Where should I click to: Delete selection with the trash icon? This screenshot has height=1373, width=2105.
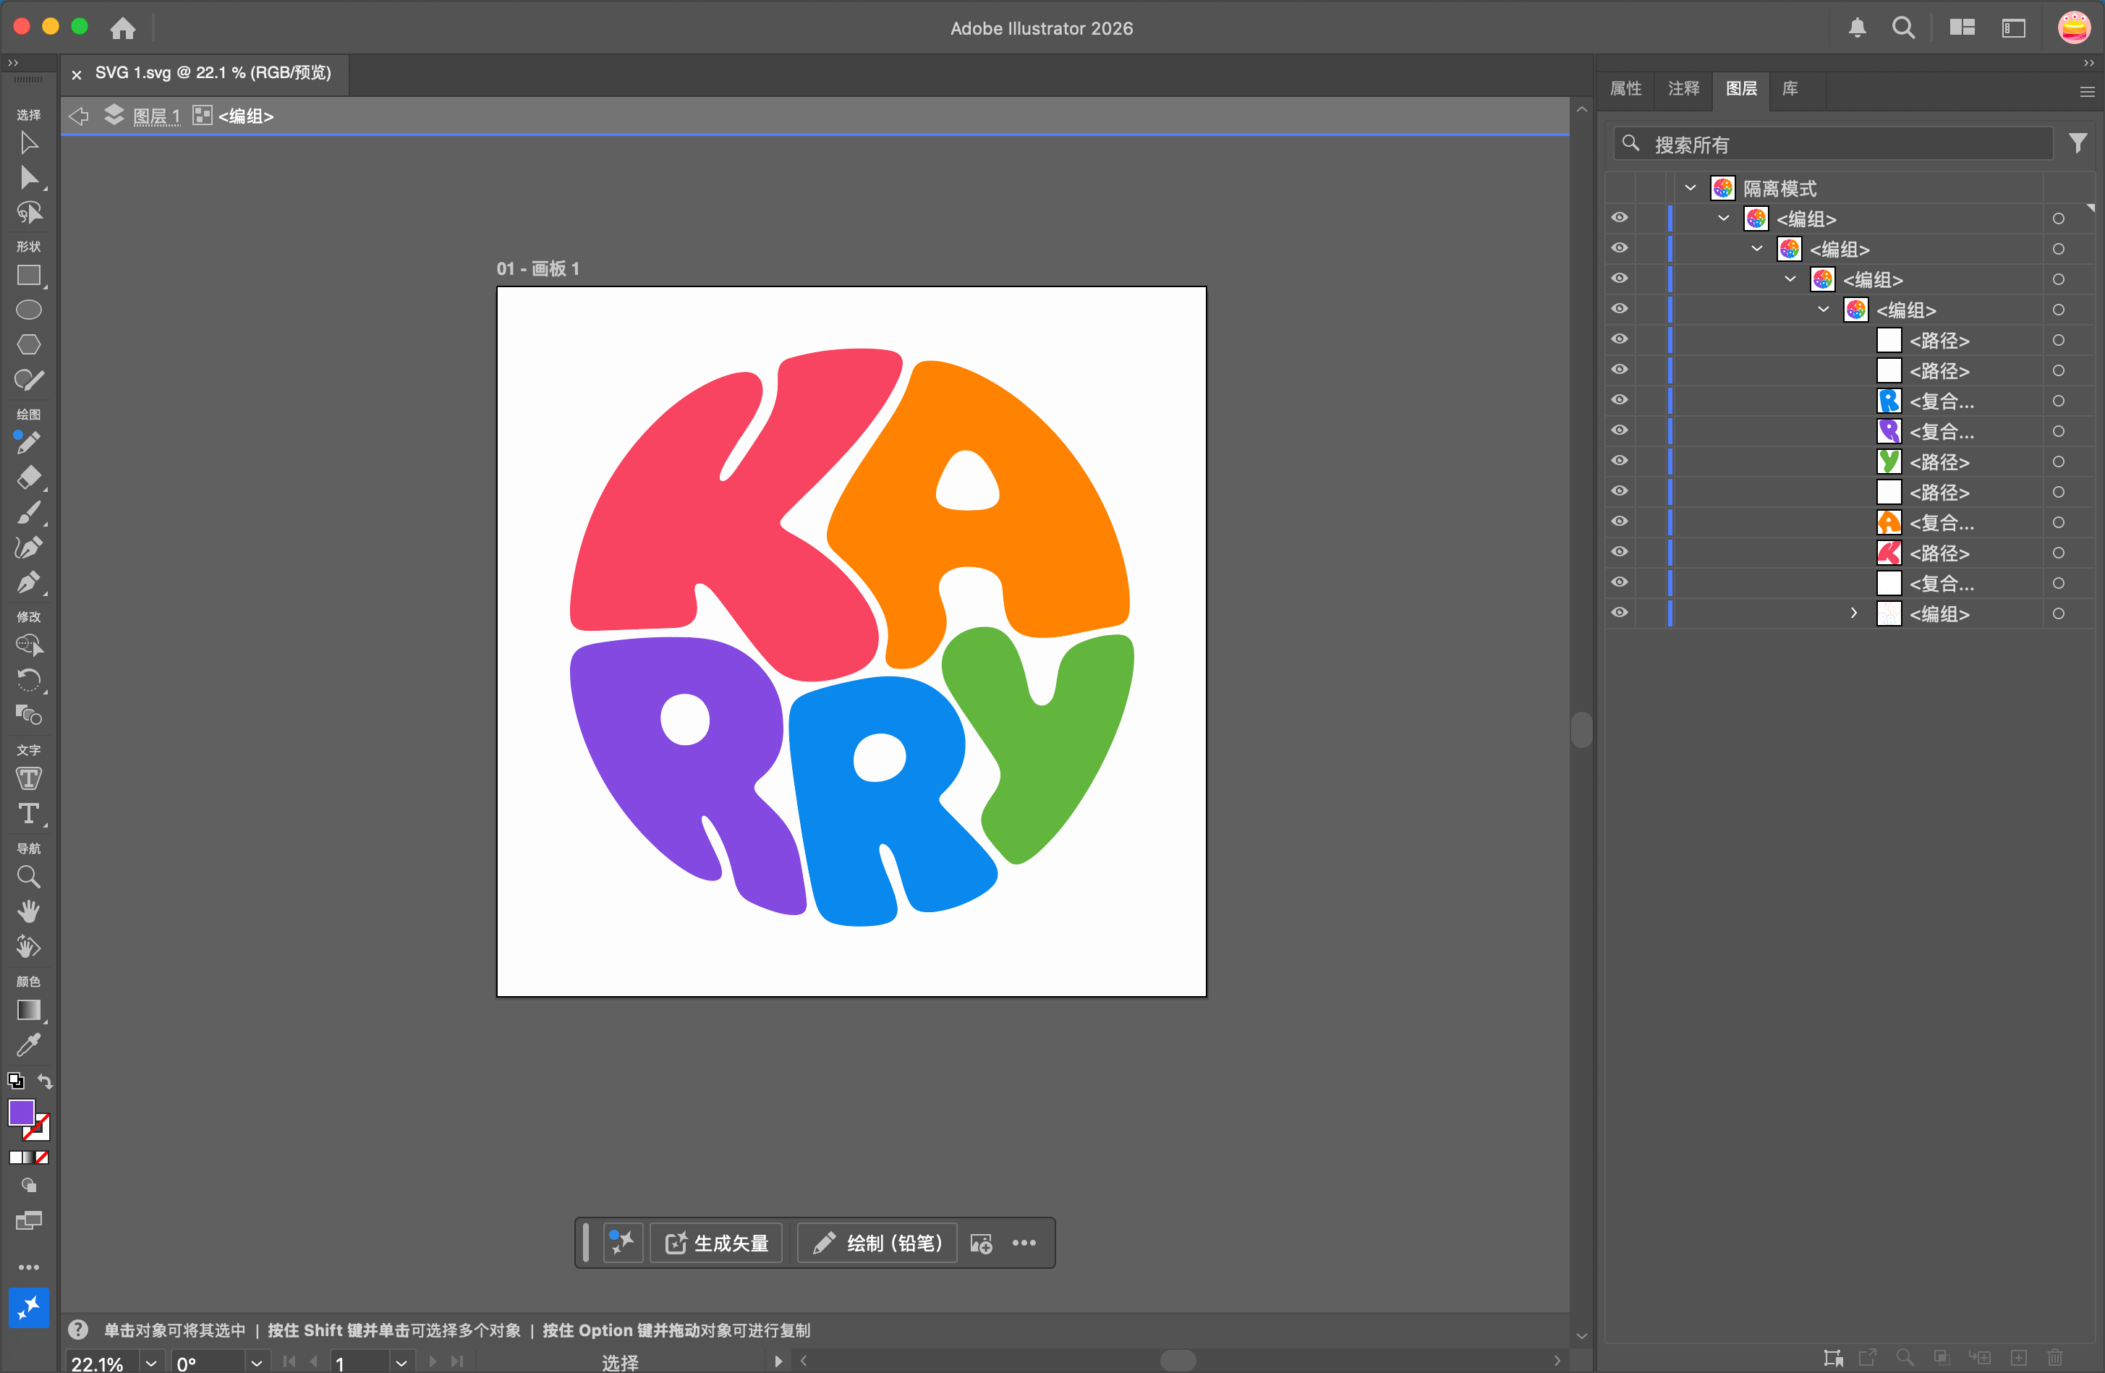point(2054,1357)
